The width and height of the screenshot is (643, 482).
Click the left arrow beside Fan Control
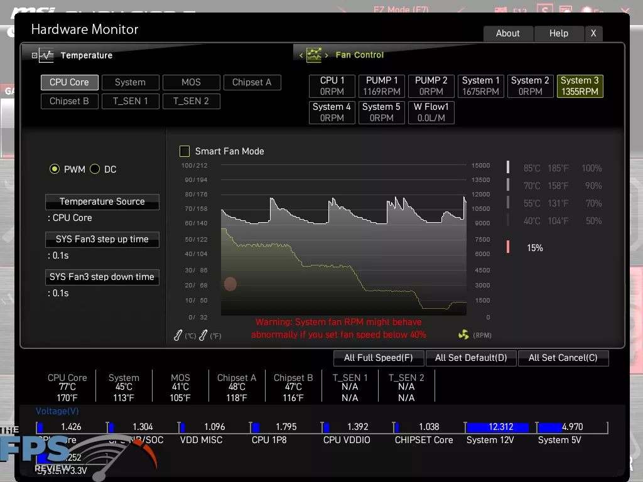[301, 55]
